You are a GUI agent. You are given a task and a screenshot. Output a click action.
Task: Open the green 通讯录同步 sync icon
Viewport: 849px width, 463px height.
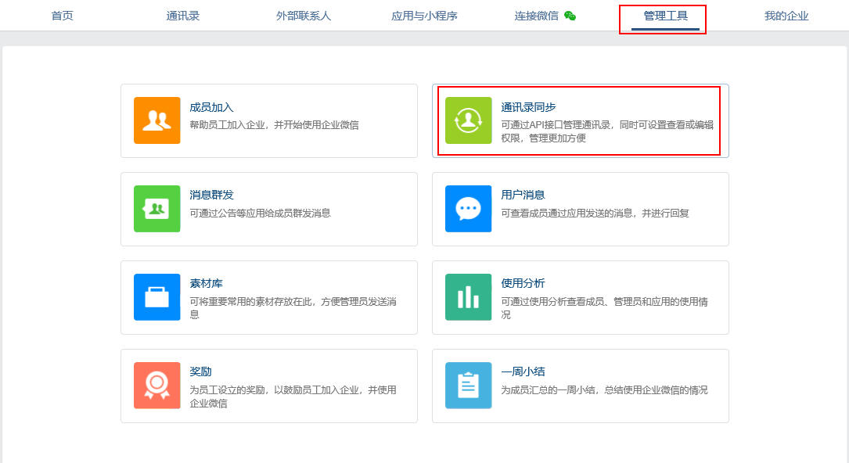469,120
